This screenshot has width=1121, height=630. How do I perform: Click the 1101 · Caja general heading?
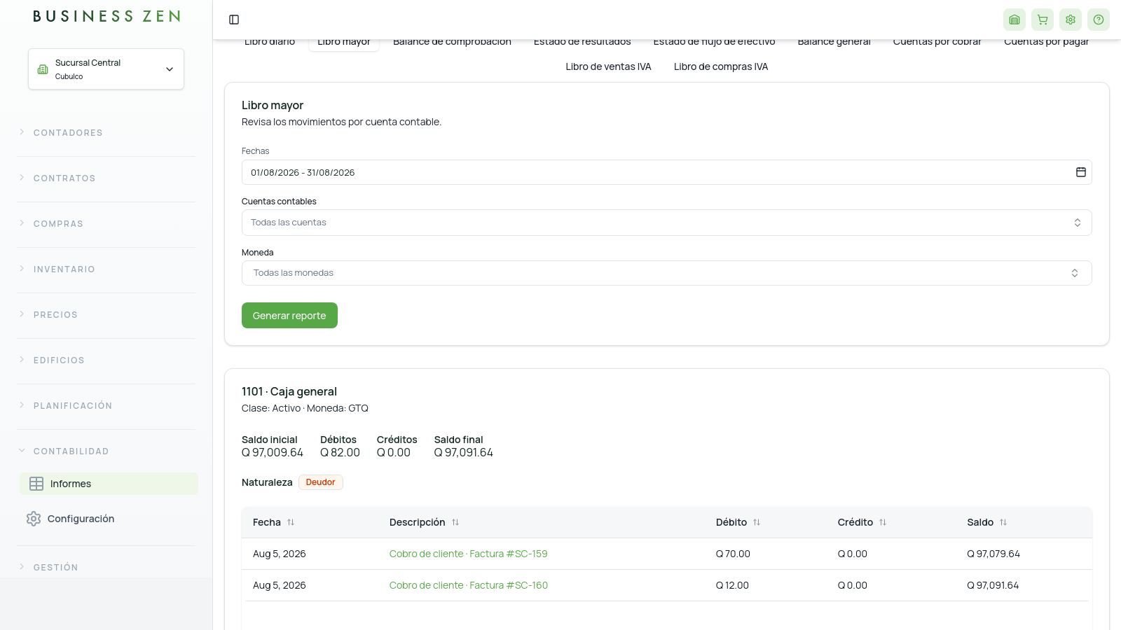tap(289, 391)
